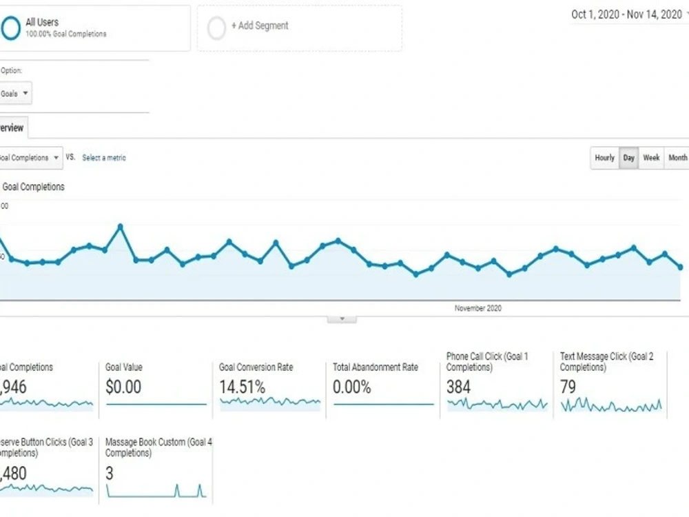Screen dimensions: 689x517
Task: Click the Massage Book sparkline graph
Action: coord(156,490)
